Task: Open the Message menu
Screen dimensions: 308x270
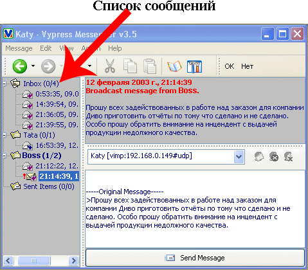Action: (19, 48)
